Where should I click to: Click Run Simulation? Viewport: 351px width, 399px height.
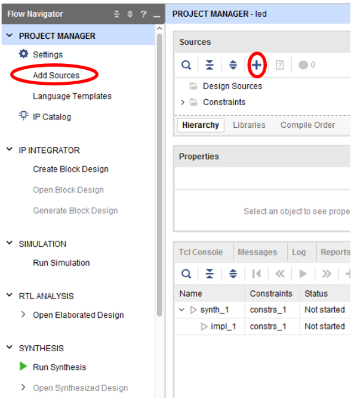click(61, 263)
